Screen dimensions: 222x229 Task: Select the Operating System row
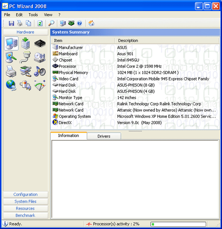[x=135, y=117]
